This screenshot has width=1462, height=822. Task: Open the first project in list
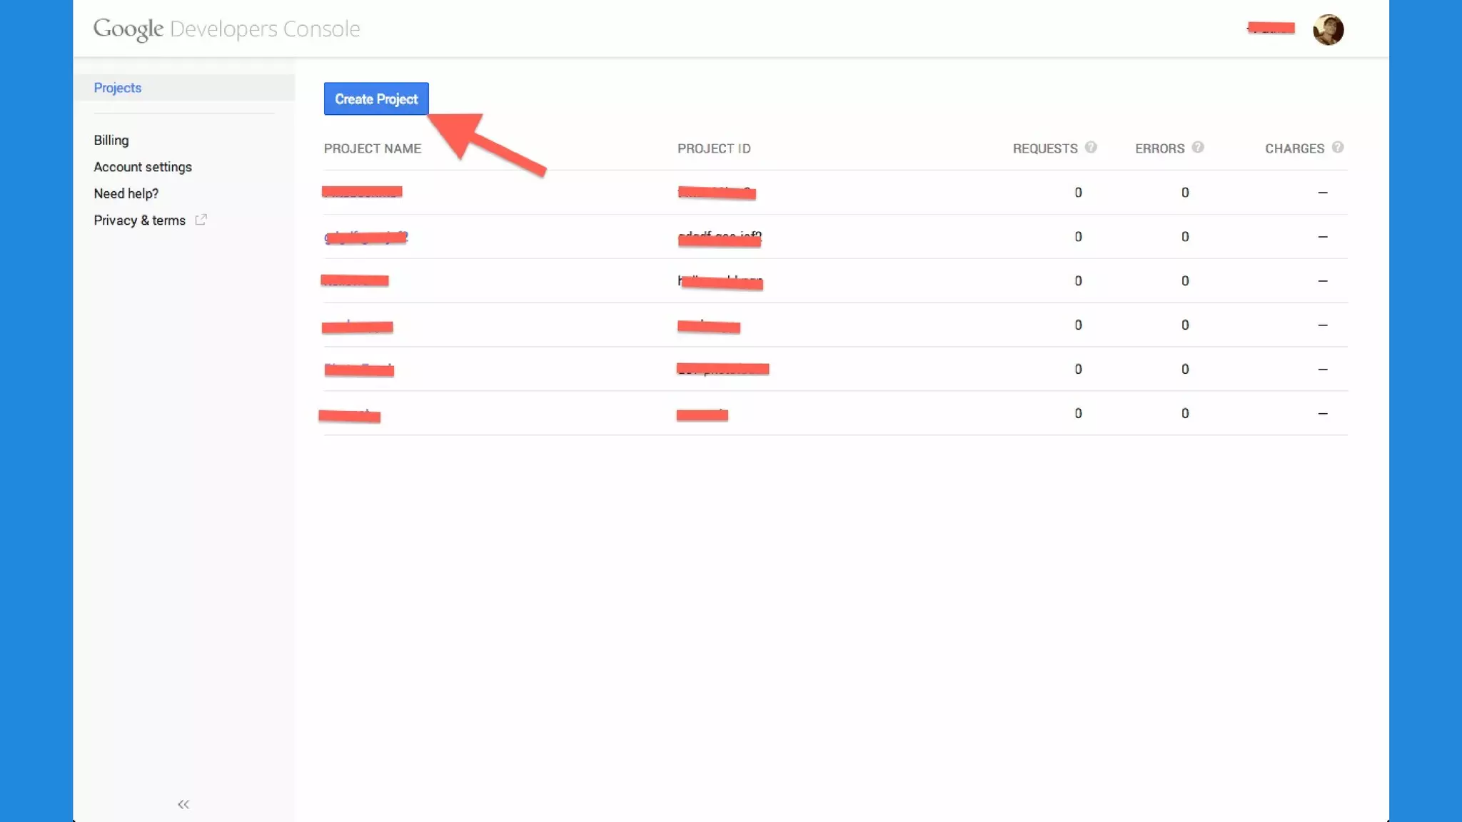[x=363, y=192]
